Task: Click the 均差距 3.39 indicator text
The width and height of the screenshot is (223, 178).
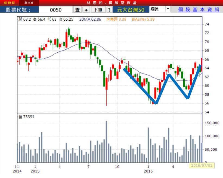Action: pyautogui.click(x=116, y=19)
